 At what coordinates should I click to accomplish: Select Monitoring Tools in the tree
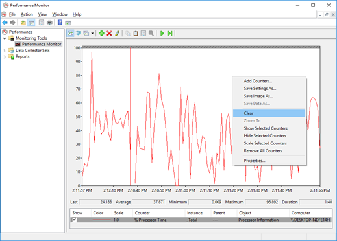click(x=31, y=38)
